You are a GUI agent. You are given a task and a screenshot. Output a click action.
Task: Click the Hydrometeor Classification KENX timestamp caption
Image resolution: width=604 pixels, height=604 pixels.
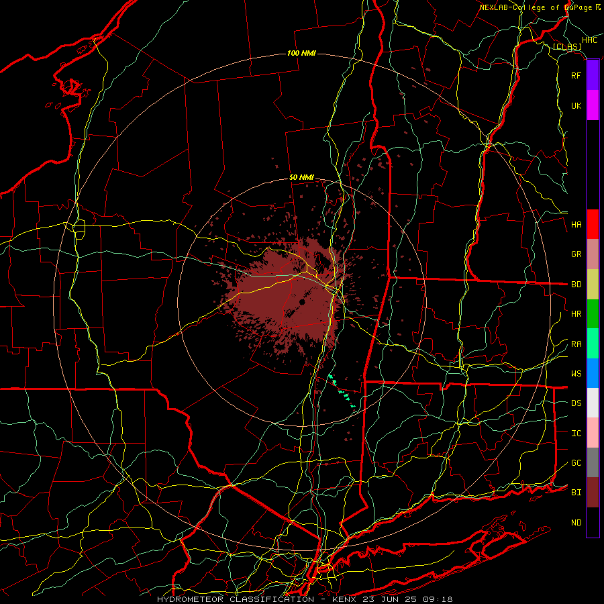tap(305, 599)
